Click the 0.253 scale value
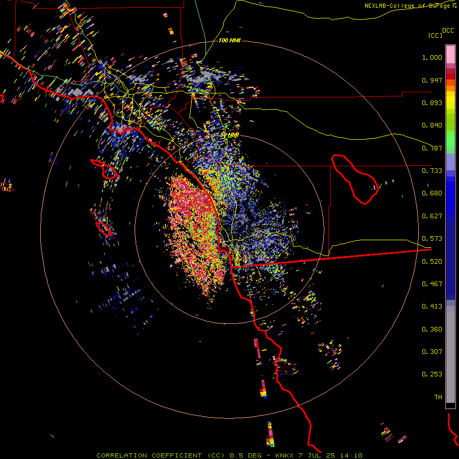The width and height of the screenshot is (459, 459). [432, 374]
